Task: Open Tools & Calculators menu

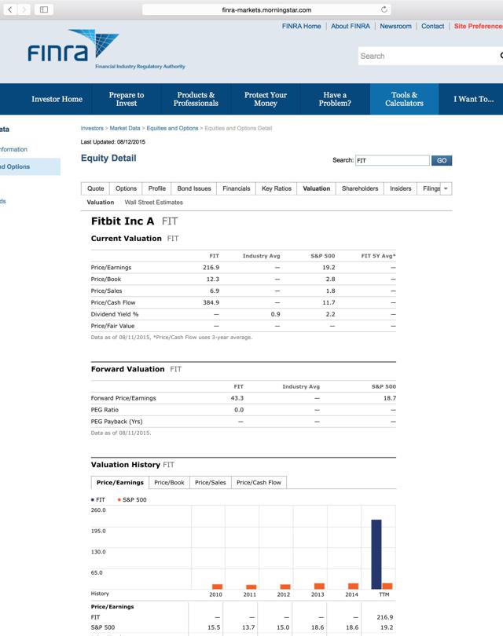Action: (x=404, y=99)
